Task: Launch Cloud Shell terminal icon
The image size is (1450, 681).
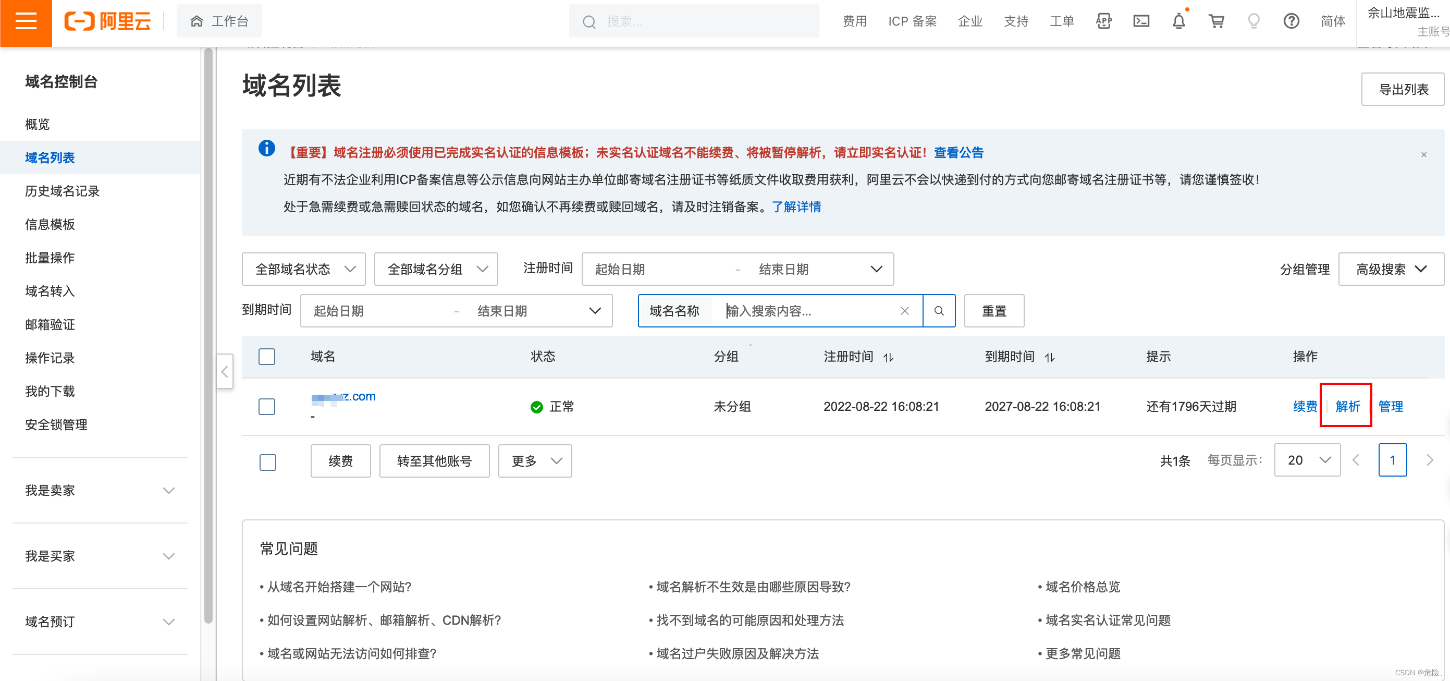Action: (x=1141, y=21)
